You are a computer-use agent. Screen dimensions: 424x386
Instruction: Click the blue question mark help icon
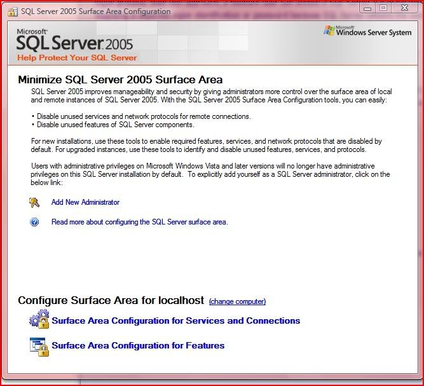34,222
